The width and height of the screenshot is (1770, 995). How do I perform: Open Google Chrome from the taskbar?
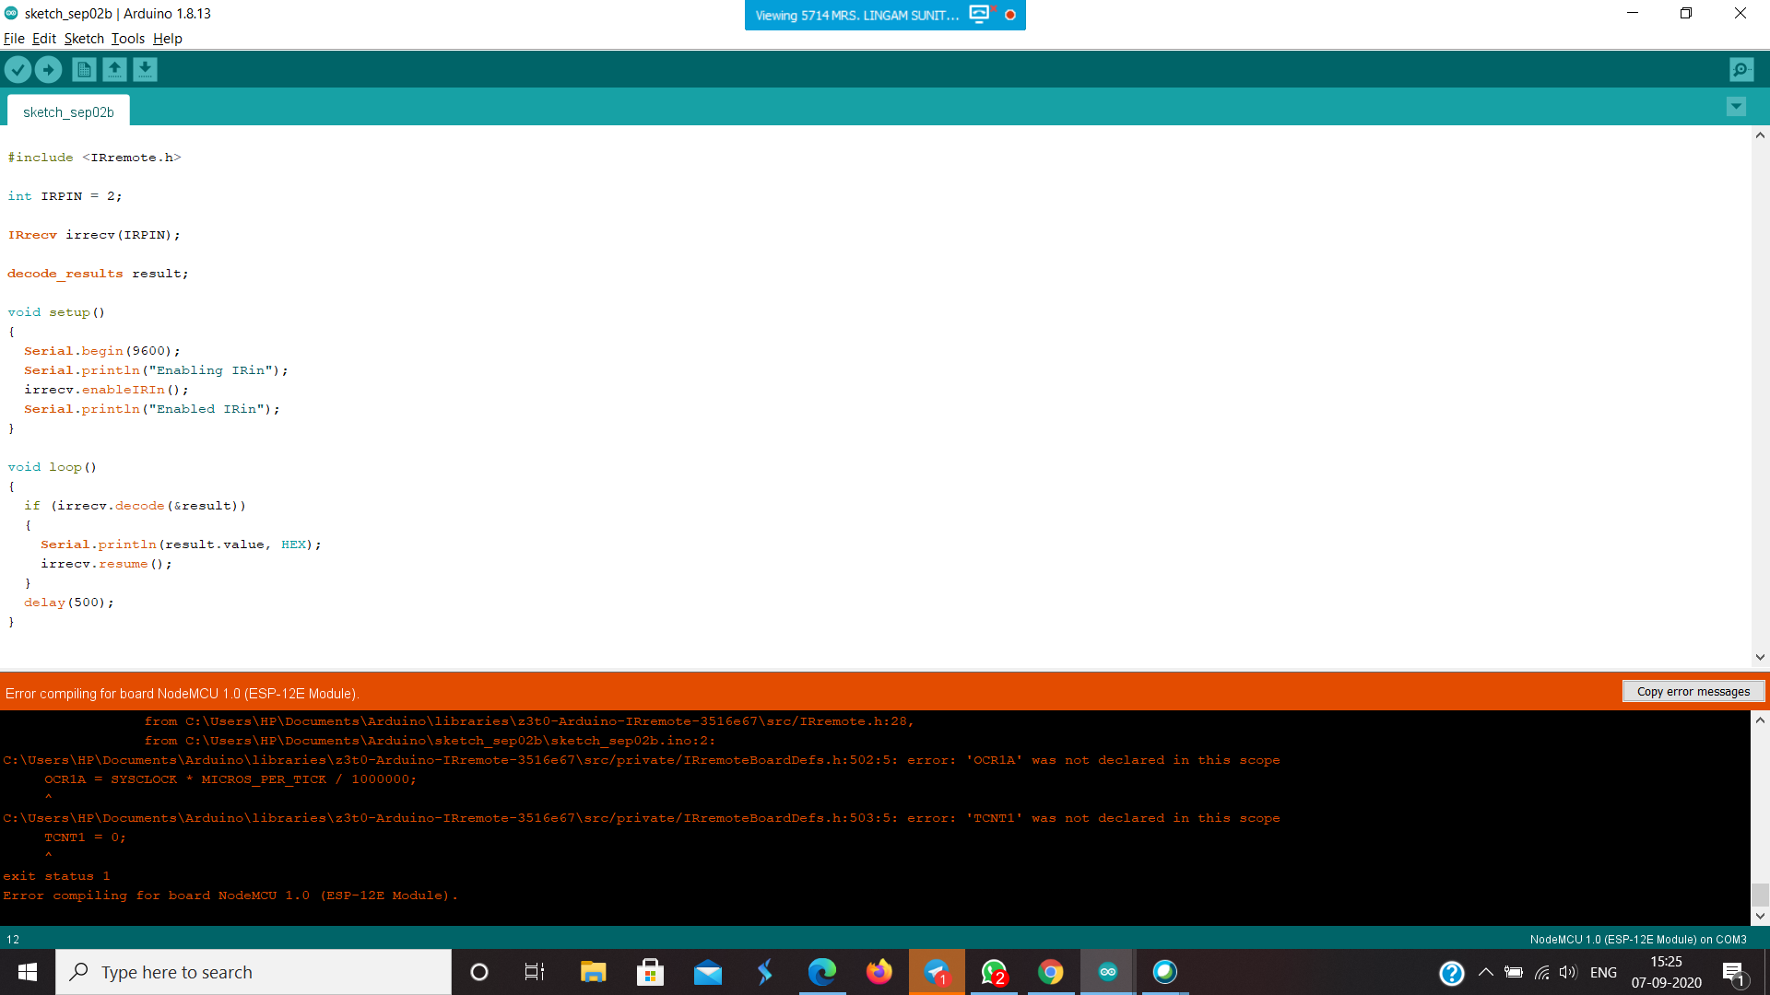[1050, 972]
